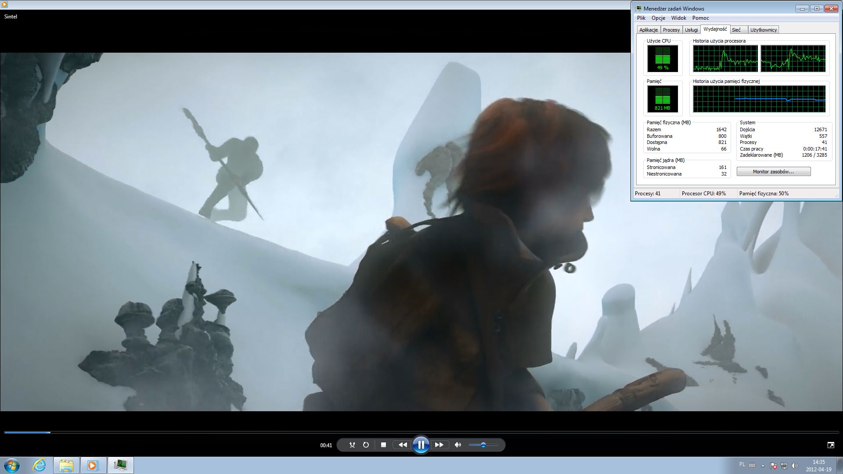Image resolution: width=843 pixels, height=474 pixels.
Task: Open the Widok menu in Task Manager
Action: pos(678,18)
